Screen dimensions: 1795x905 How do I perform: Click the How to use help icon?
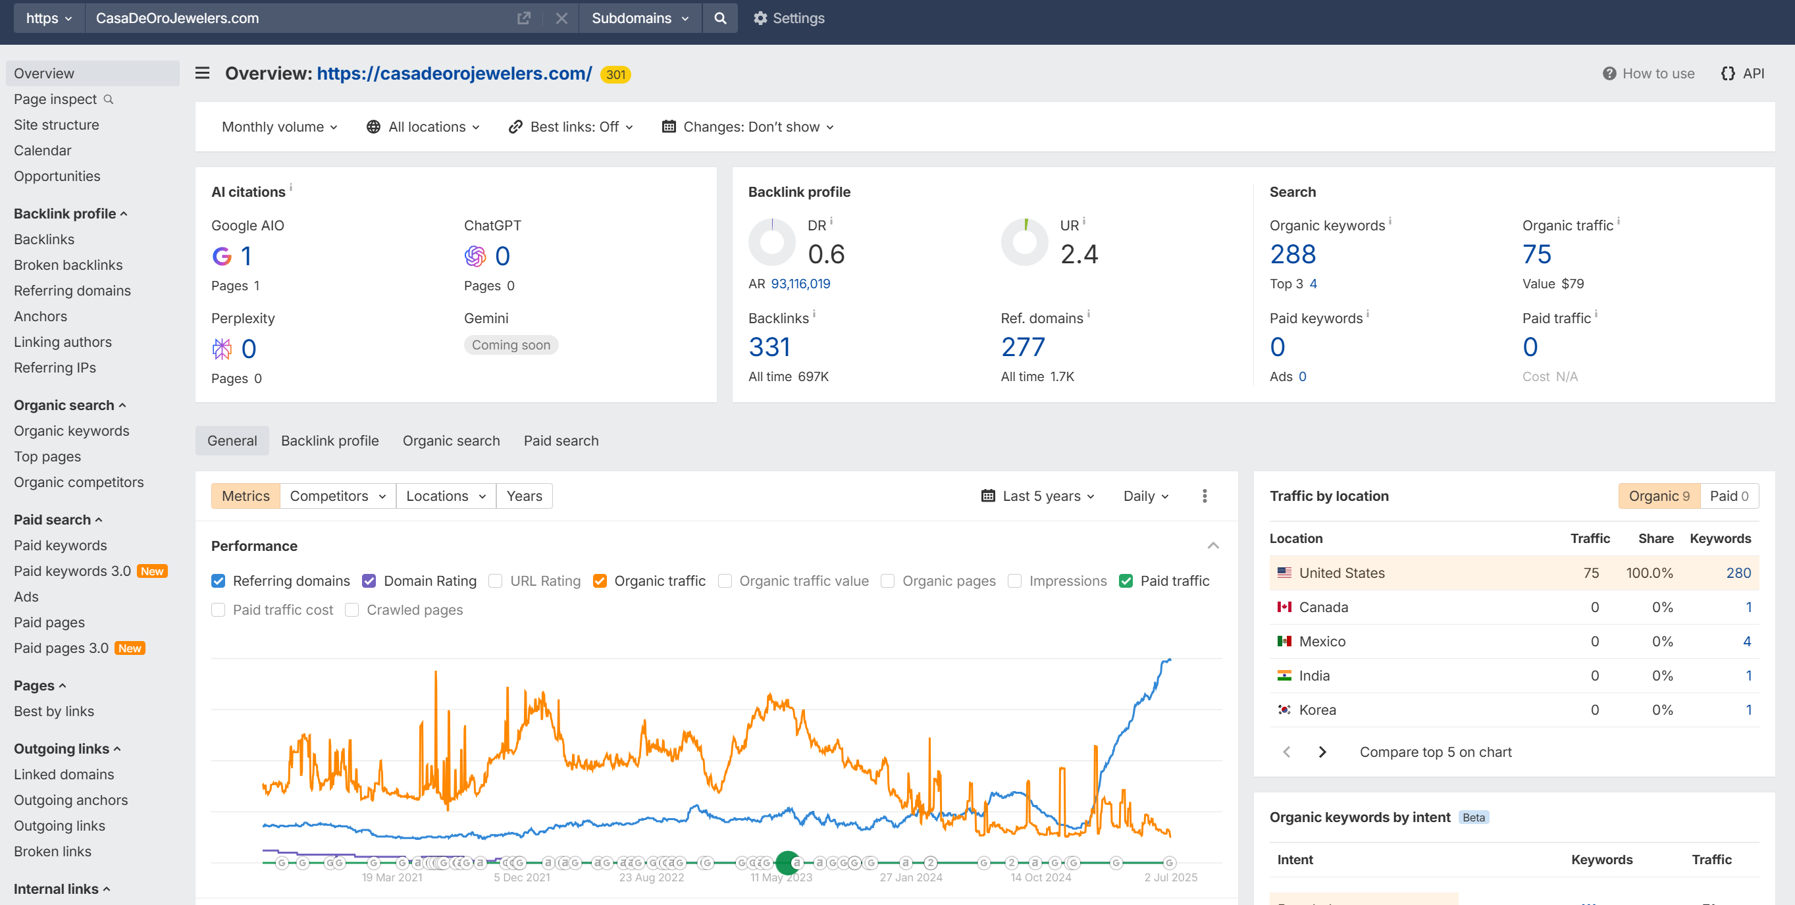(x=1609, y=74)
